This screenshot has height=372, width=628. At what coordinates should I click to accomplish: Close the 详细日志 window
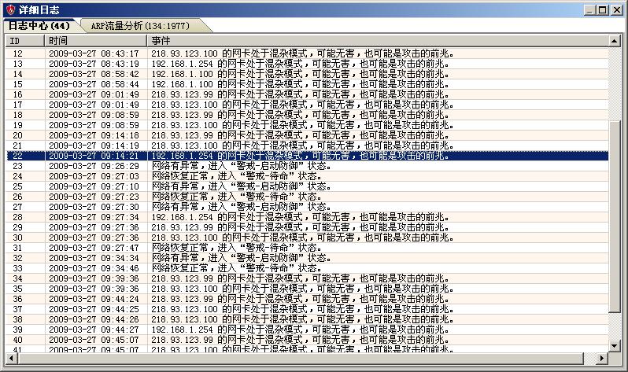617,9
